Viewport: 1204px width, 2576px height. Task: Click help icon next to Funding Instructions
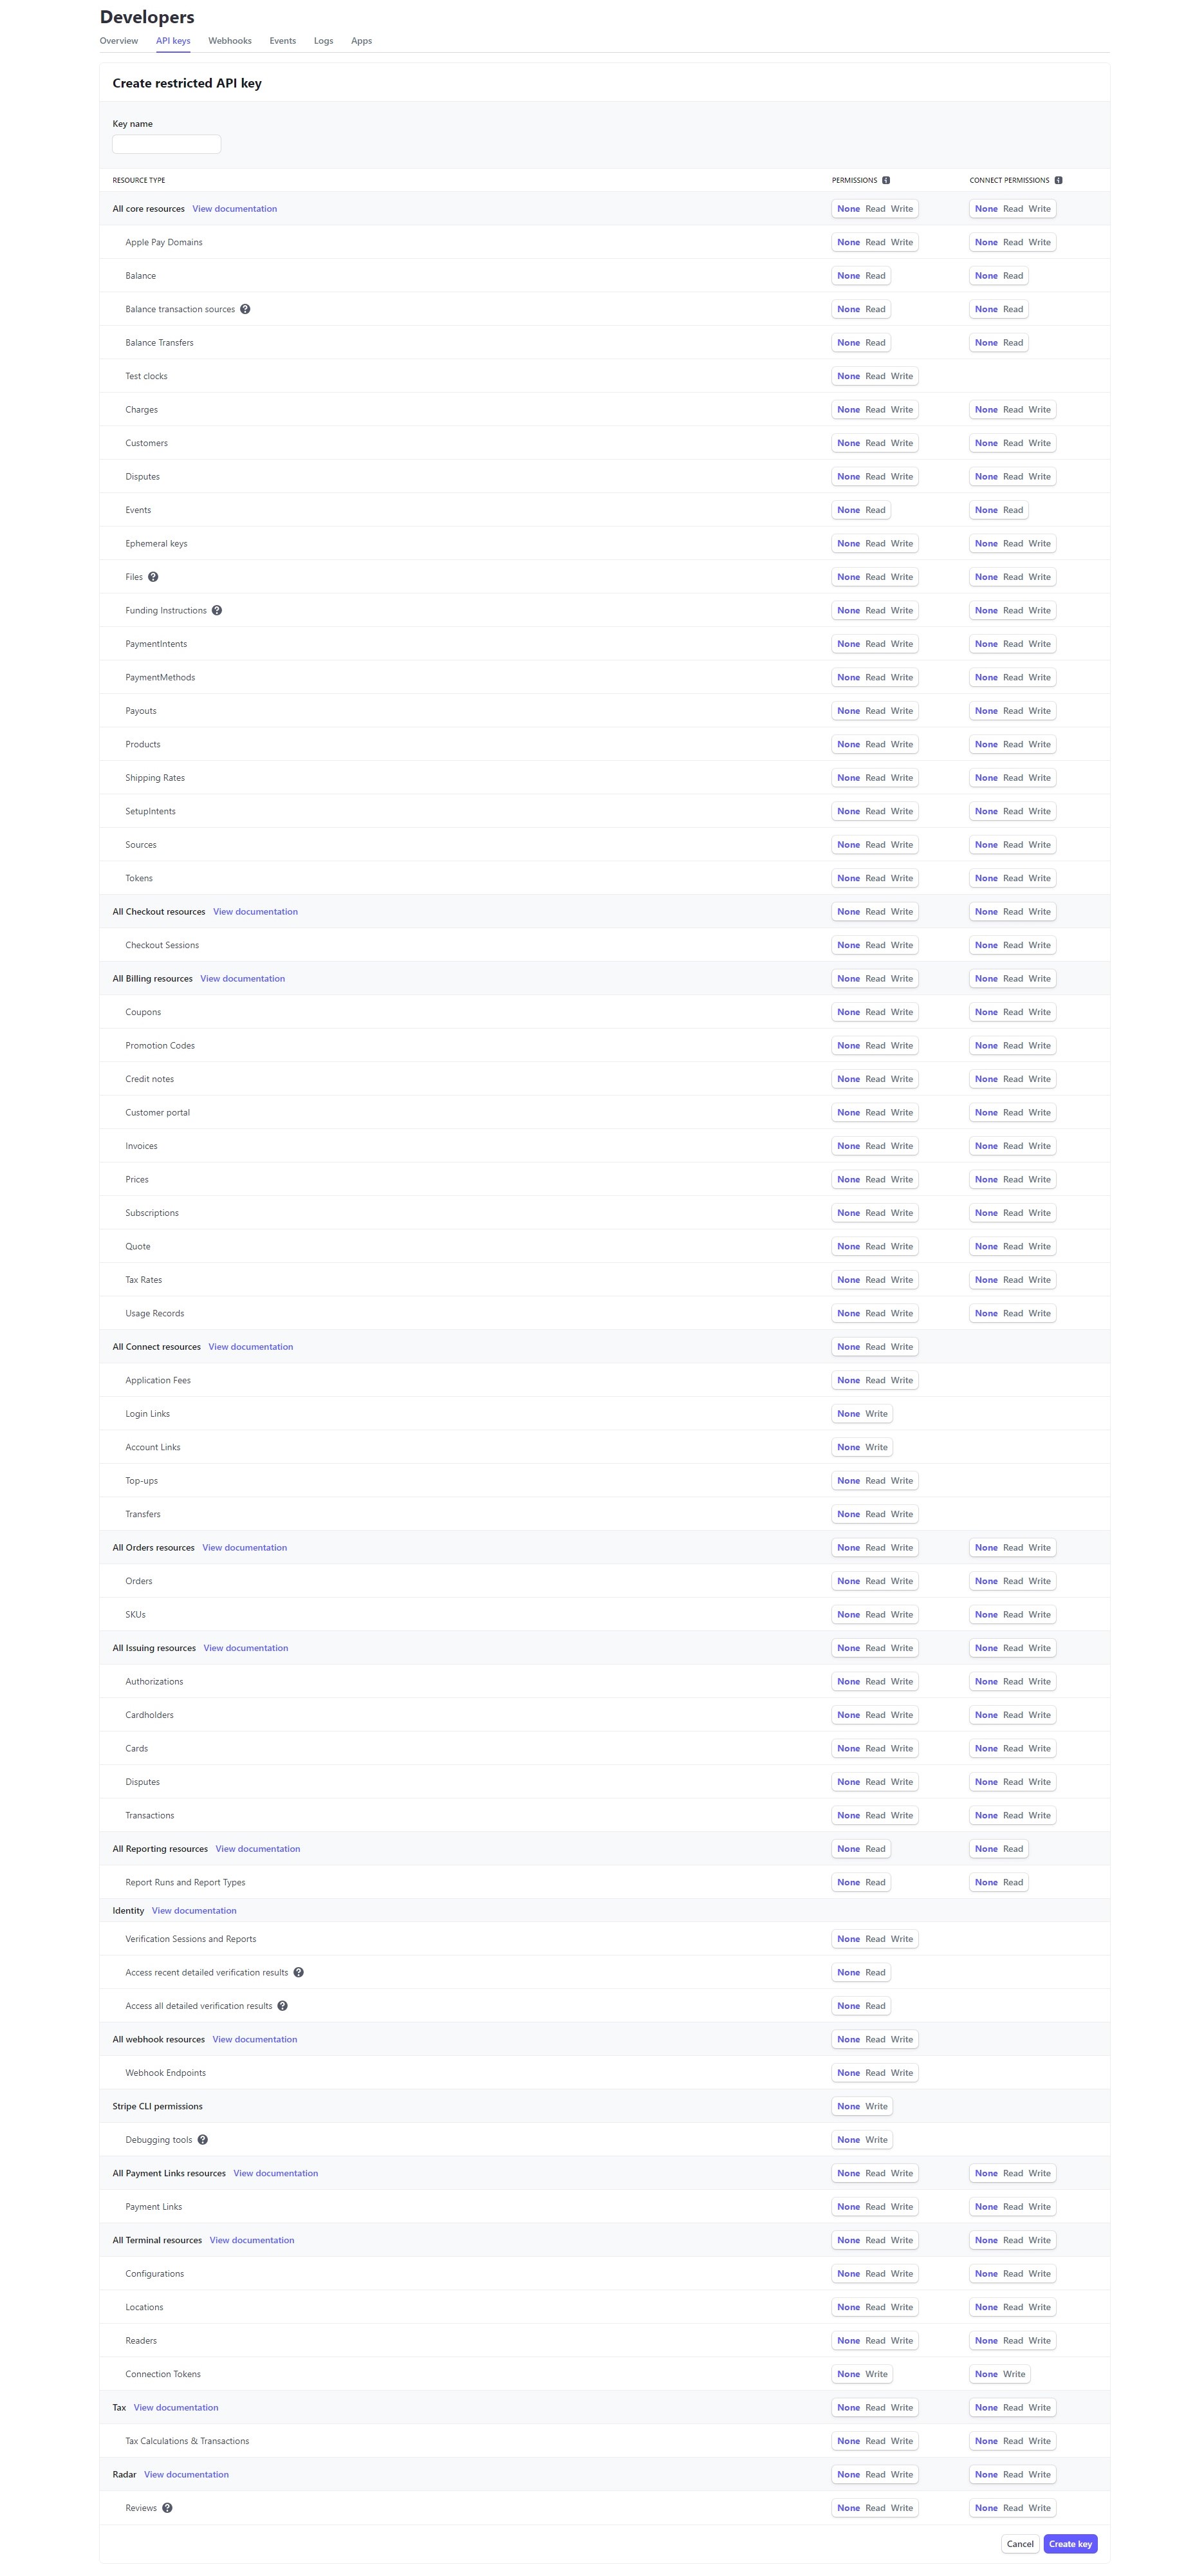[217, 610]
